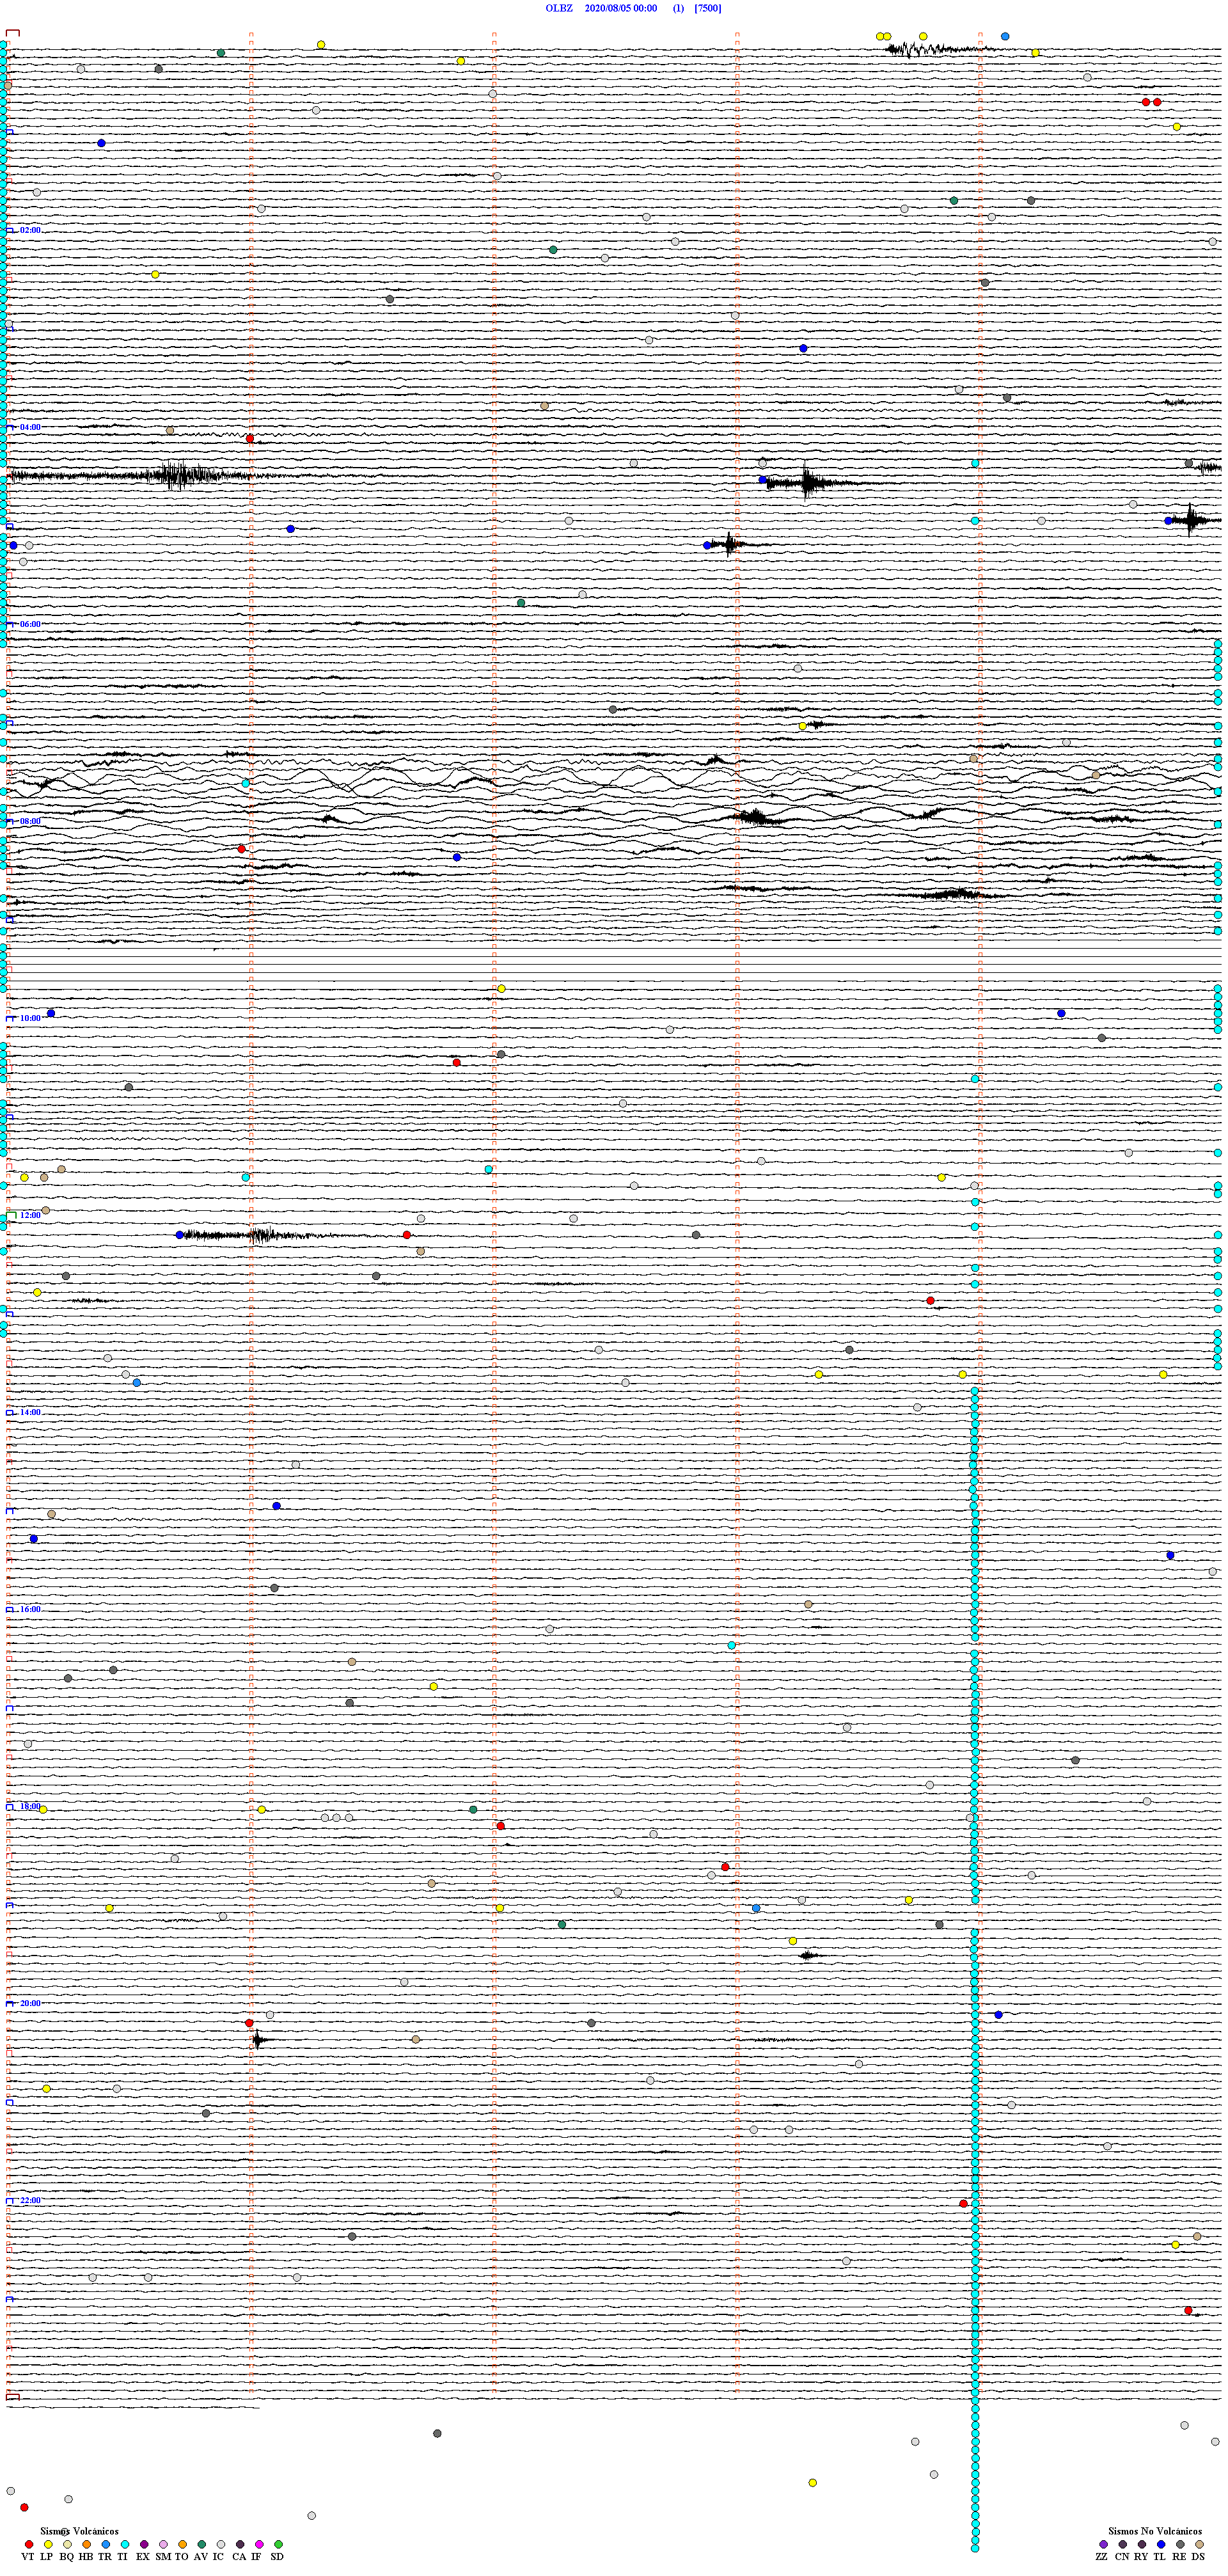Screen dimensions: 1228x2576
Task: Click the DS label text
Action: [1198, 2556]
